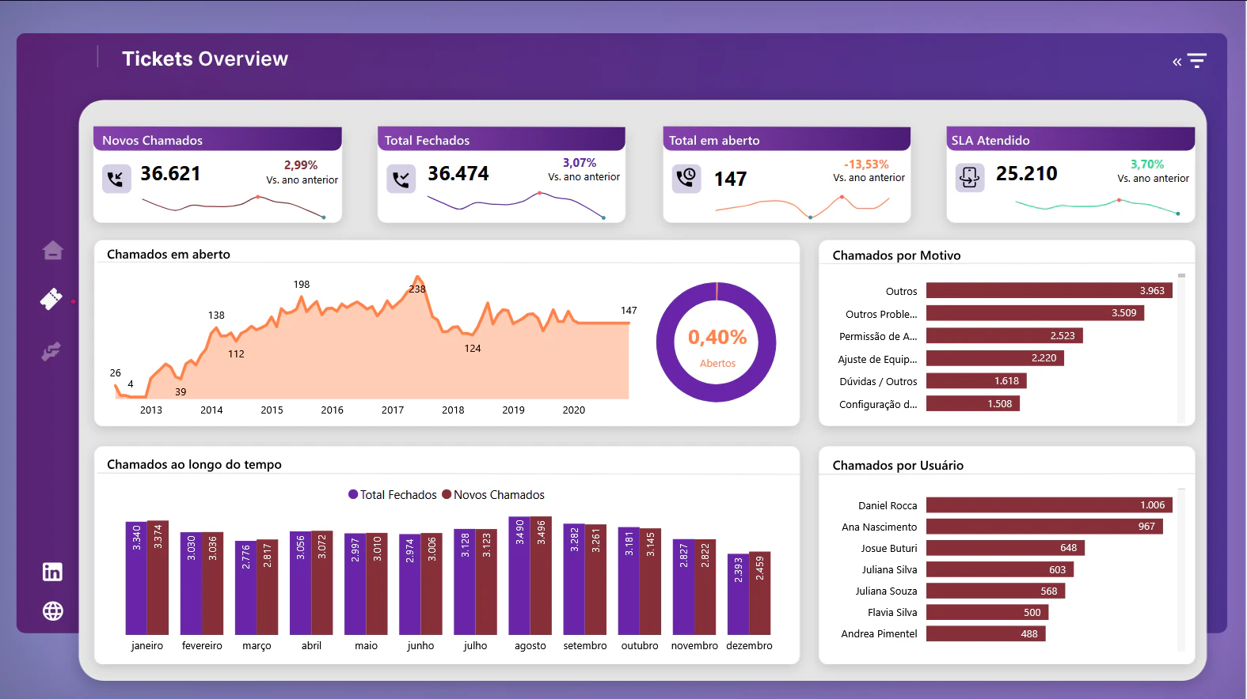1247x699 pixels.
Task: Select the Outros Proble... bar showing 3.509
Action: pyautogui.click(x=1035, y=313)
